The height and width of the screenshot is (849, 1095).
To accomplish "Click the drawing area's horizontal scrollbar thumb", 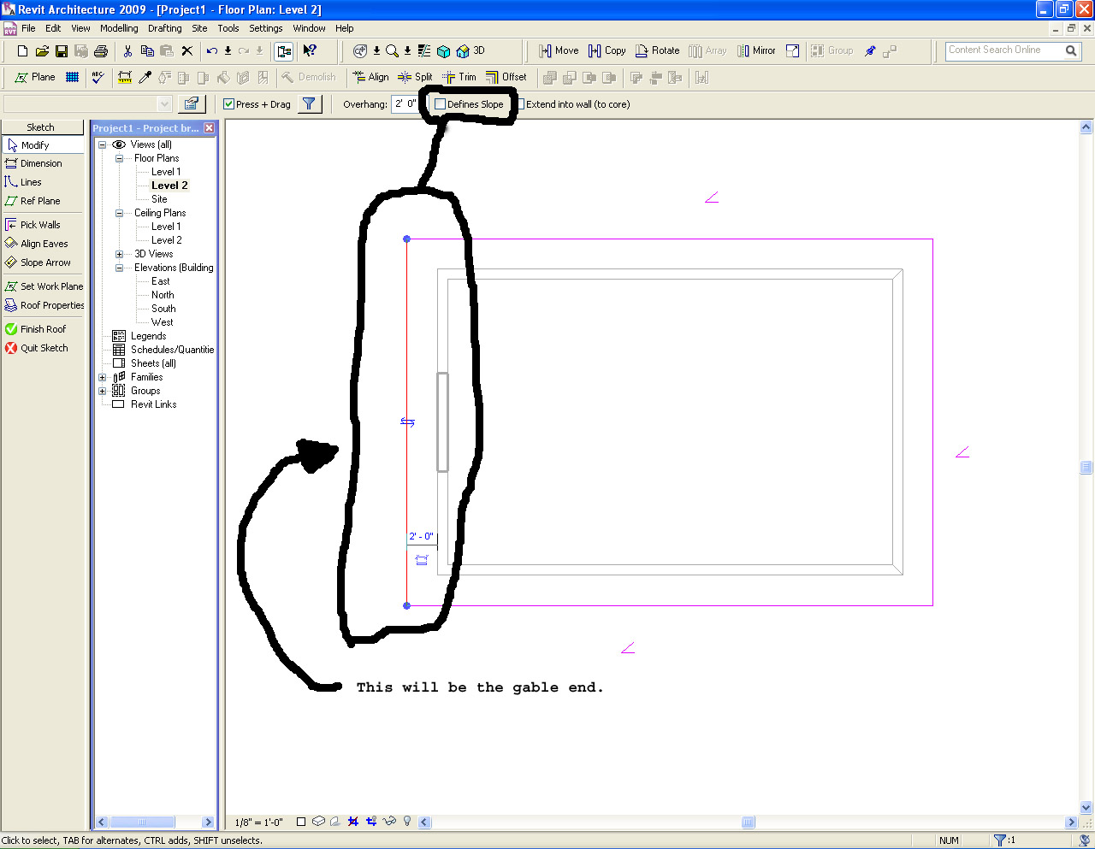I will click(749, 822).
